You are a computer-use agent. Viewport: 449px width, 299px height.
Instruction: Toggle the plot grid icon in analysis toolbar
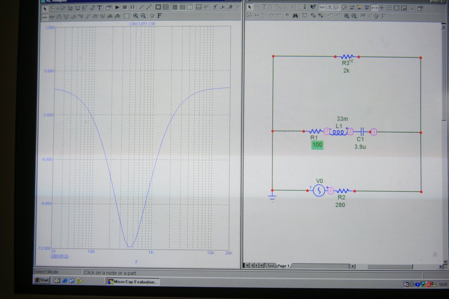coord(126,16)
